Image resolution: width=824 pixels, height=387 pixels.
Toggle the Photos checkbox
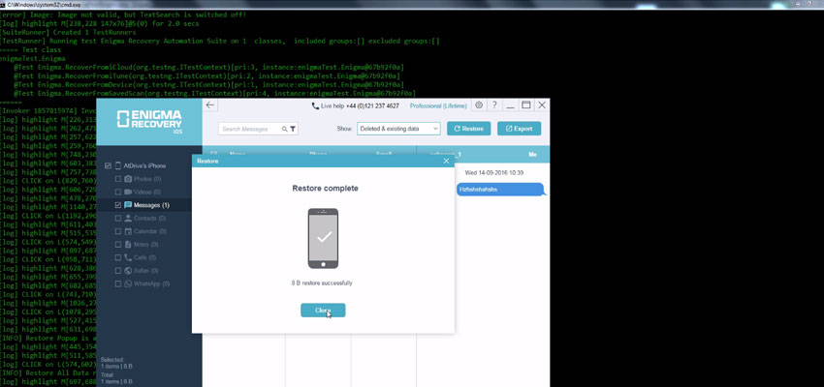(117, 179)
